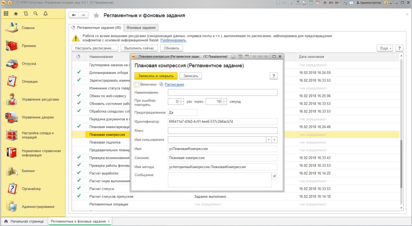Open dialog help with the ? button

coord(274,76)
